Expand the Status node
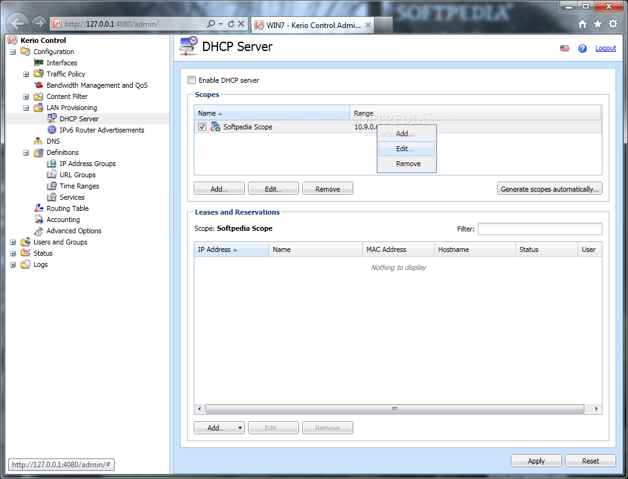This screenshot has width=628, height=479. tap(13, 253)
